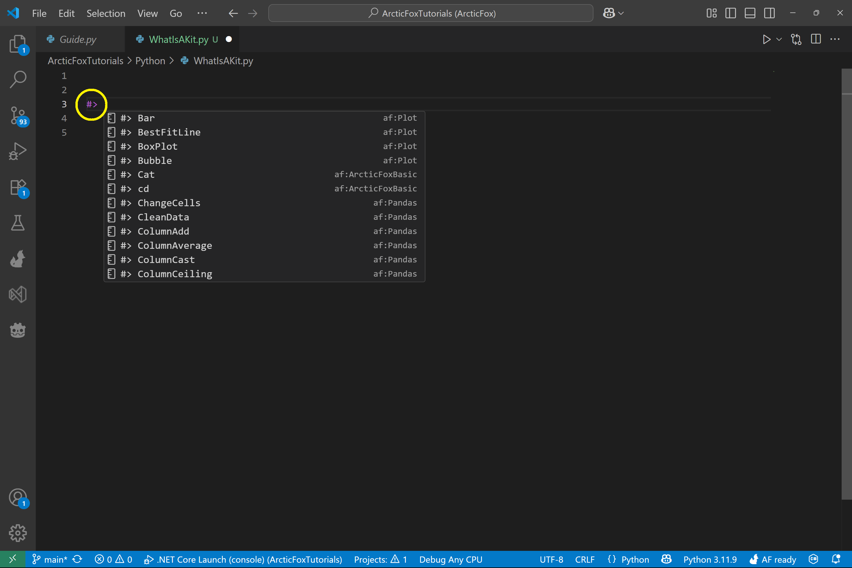Choose the Cat suggestion
Image resolution: width=852 pixels, height=568 pixels.
(x=264, y=175)
